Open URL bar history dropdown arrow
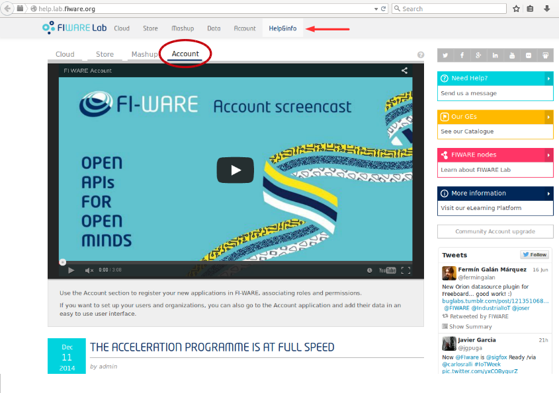The width and height of the screenshot is (559, 393). (x=376, y=9)
